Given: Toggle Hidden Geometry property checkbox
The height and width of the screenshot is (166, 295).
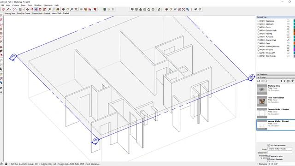Looking at the screenshot, I should point(269,159).
